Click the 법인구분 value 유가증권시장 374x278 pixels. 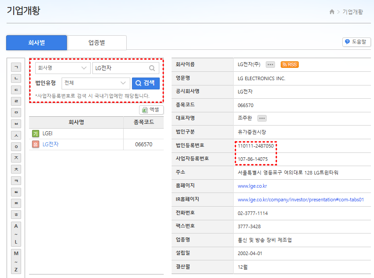pos(252,132)
